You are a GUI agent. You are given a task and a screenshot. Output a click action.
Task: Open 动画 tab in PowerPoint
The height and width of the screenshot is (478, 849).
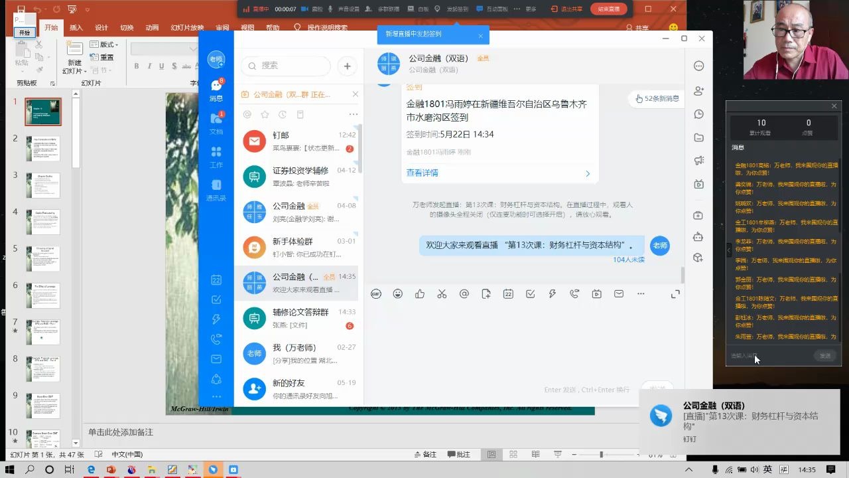click(x=152, y=28)
